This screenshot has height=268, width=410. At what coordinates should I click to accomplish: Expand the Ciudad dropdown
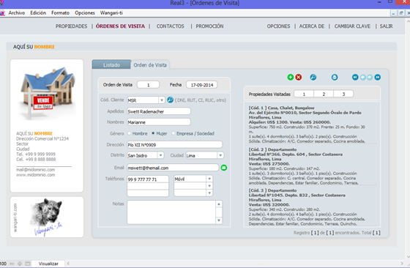click(x=220, y=155)
